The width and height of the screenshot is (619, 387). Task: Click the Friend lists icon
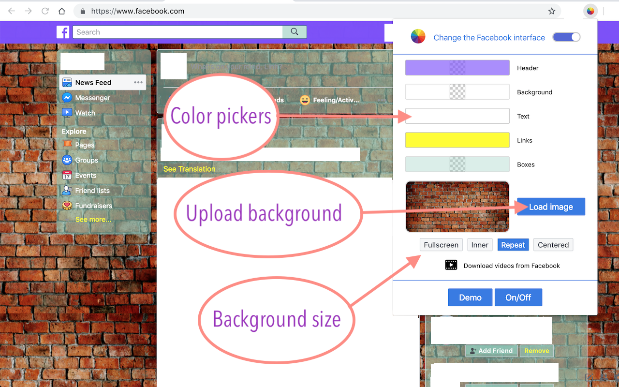click(x=67, y=191)
